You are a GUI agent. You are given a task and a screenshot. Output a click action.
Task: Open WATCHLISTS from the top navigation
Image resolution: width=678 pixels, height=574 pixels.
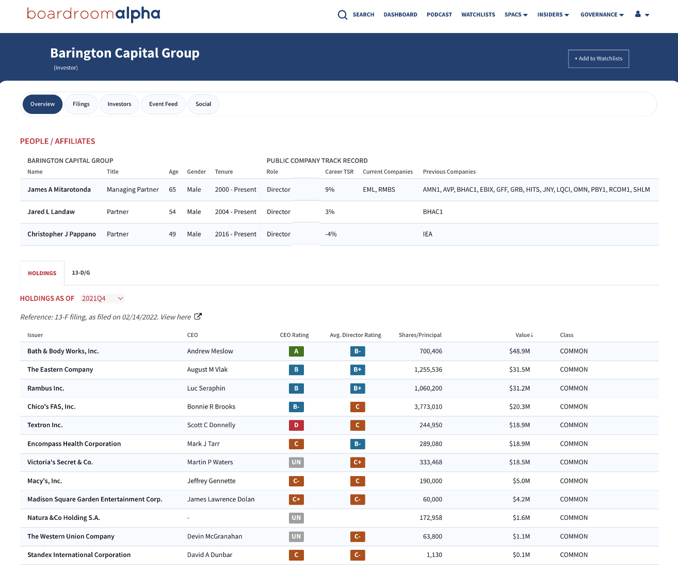[478, 15]
